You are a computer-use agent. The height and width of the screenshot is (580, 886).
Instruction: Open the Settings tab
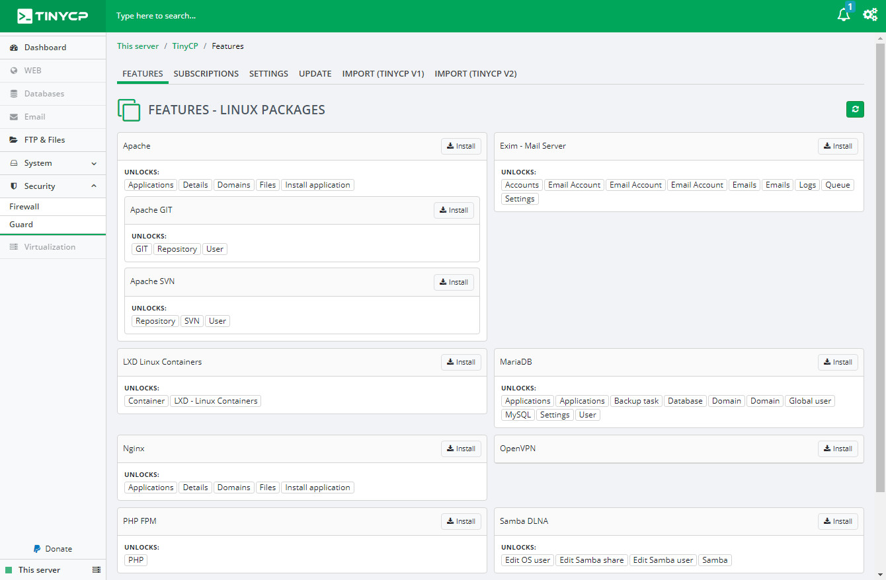268,74
